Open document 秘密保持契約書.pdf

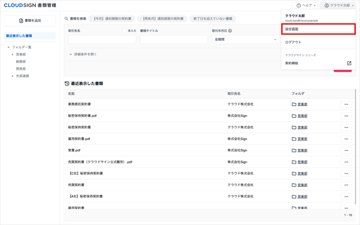[x=82, y=116]
